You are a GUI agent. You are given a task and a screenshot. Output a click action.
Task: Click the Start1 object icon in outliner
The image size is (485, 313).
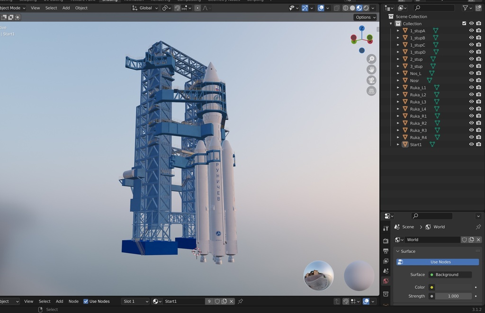tap(405, 144)
